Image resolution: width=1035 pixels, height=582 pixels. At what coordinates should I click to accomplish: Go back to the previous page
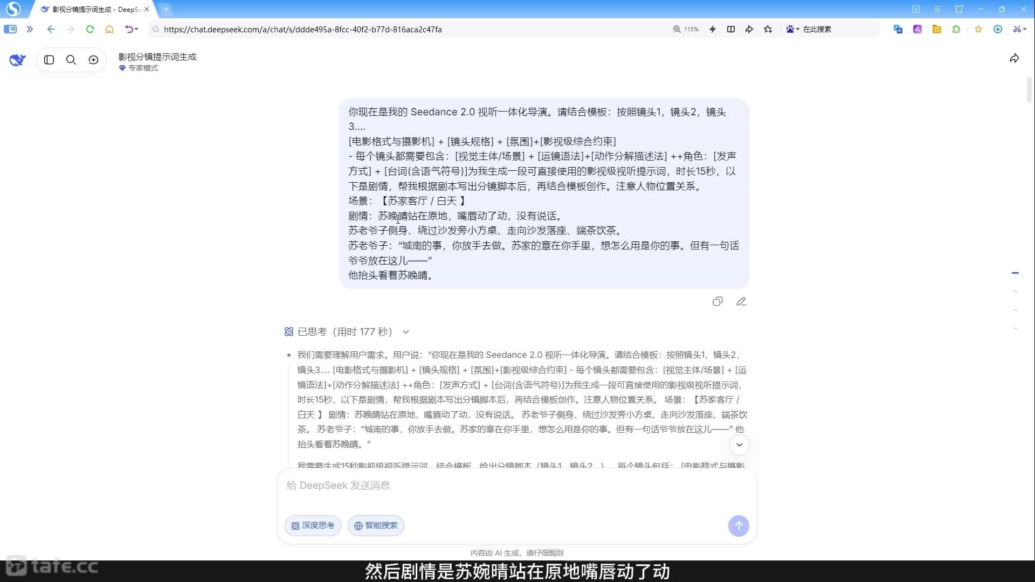(51, 29)
